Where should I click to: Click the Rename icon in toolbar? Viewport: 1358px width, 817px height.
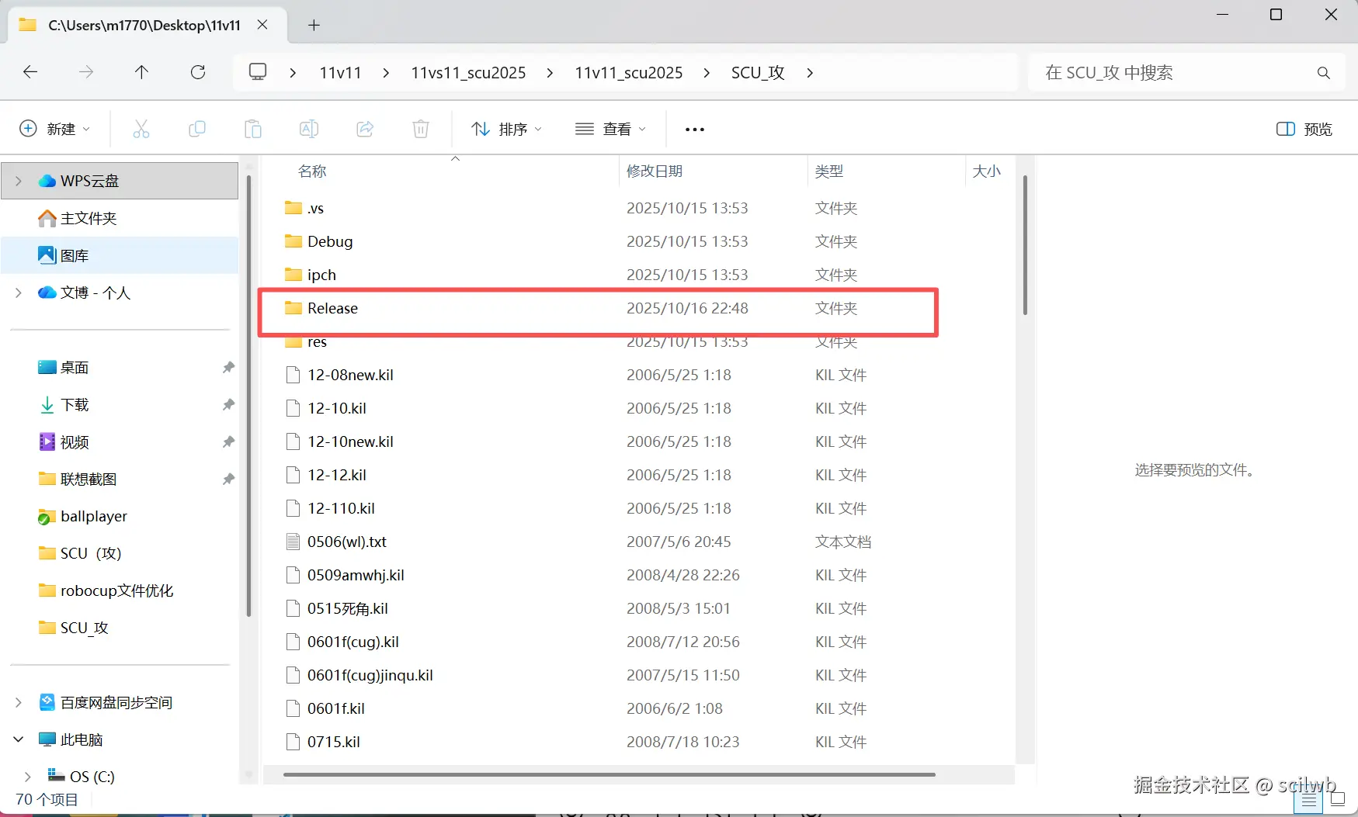(x=309, y=129)
